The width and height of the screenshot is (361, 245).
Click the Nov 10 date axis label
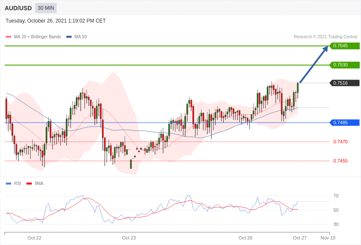click(x=328, y=238)
